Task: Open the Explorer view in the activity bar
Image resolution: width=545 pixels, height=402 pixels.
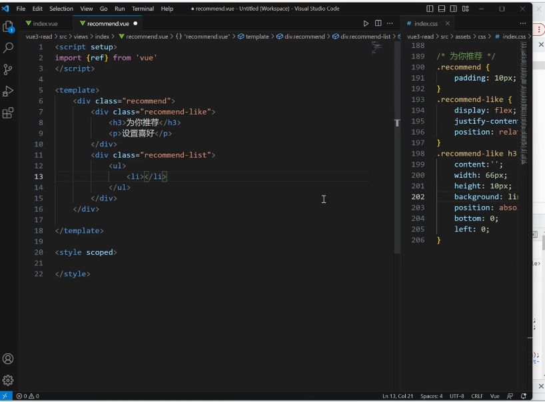Action: [8, 27]
